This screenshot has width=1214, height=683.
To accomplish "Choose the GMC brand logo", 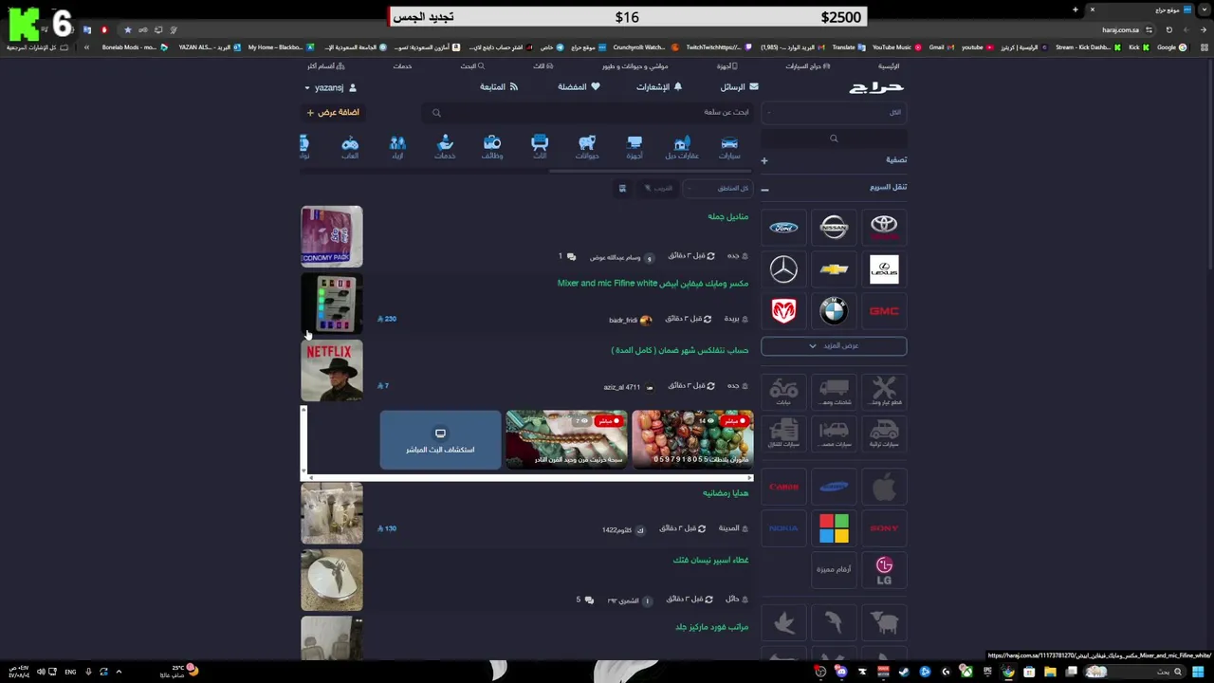I will (884, 311).
